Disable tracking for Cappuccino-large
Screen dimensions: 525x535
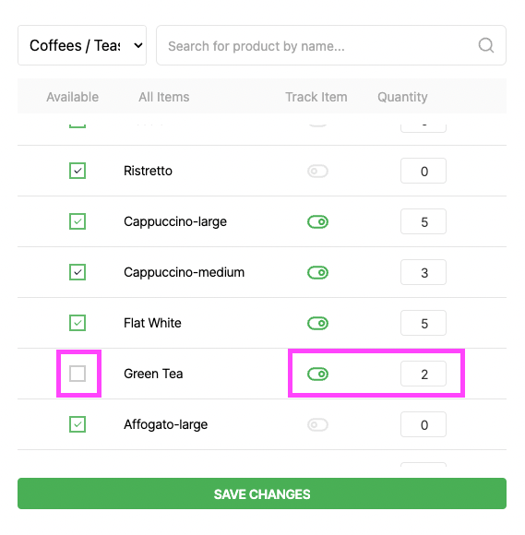point(317,221)
